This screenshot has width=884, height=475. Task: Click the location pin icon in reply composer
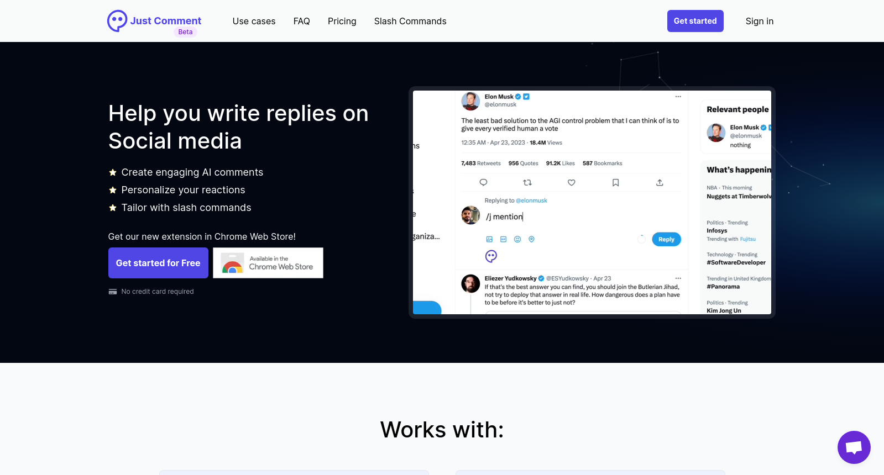[x=531, y=239]
